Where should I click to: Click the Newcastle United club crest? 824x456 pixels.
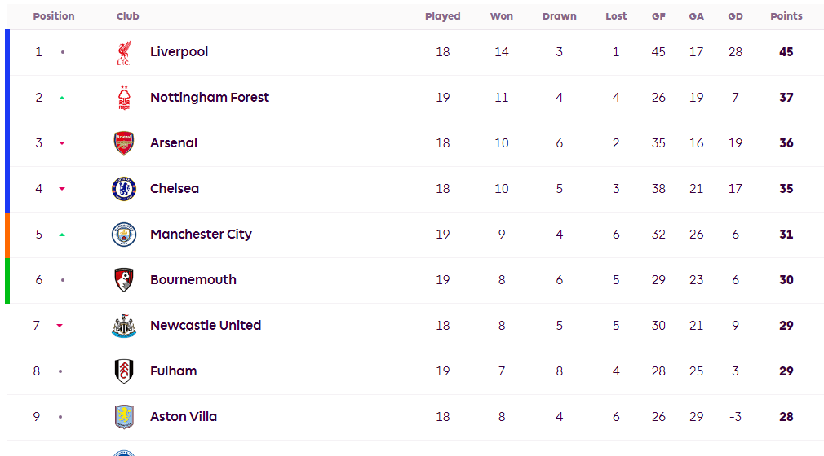coord(123,326)
